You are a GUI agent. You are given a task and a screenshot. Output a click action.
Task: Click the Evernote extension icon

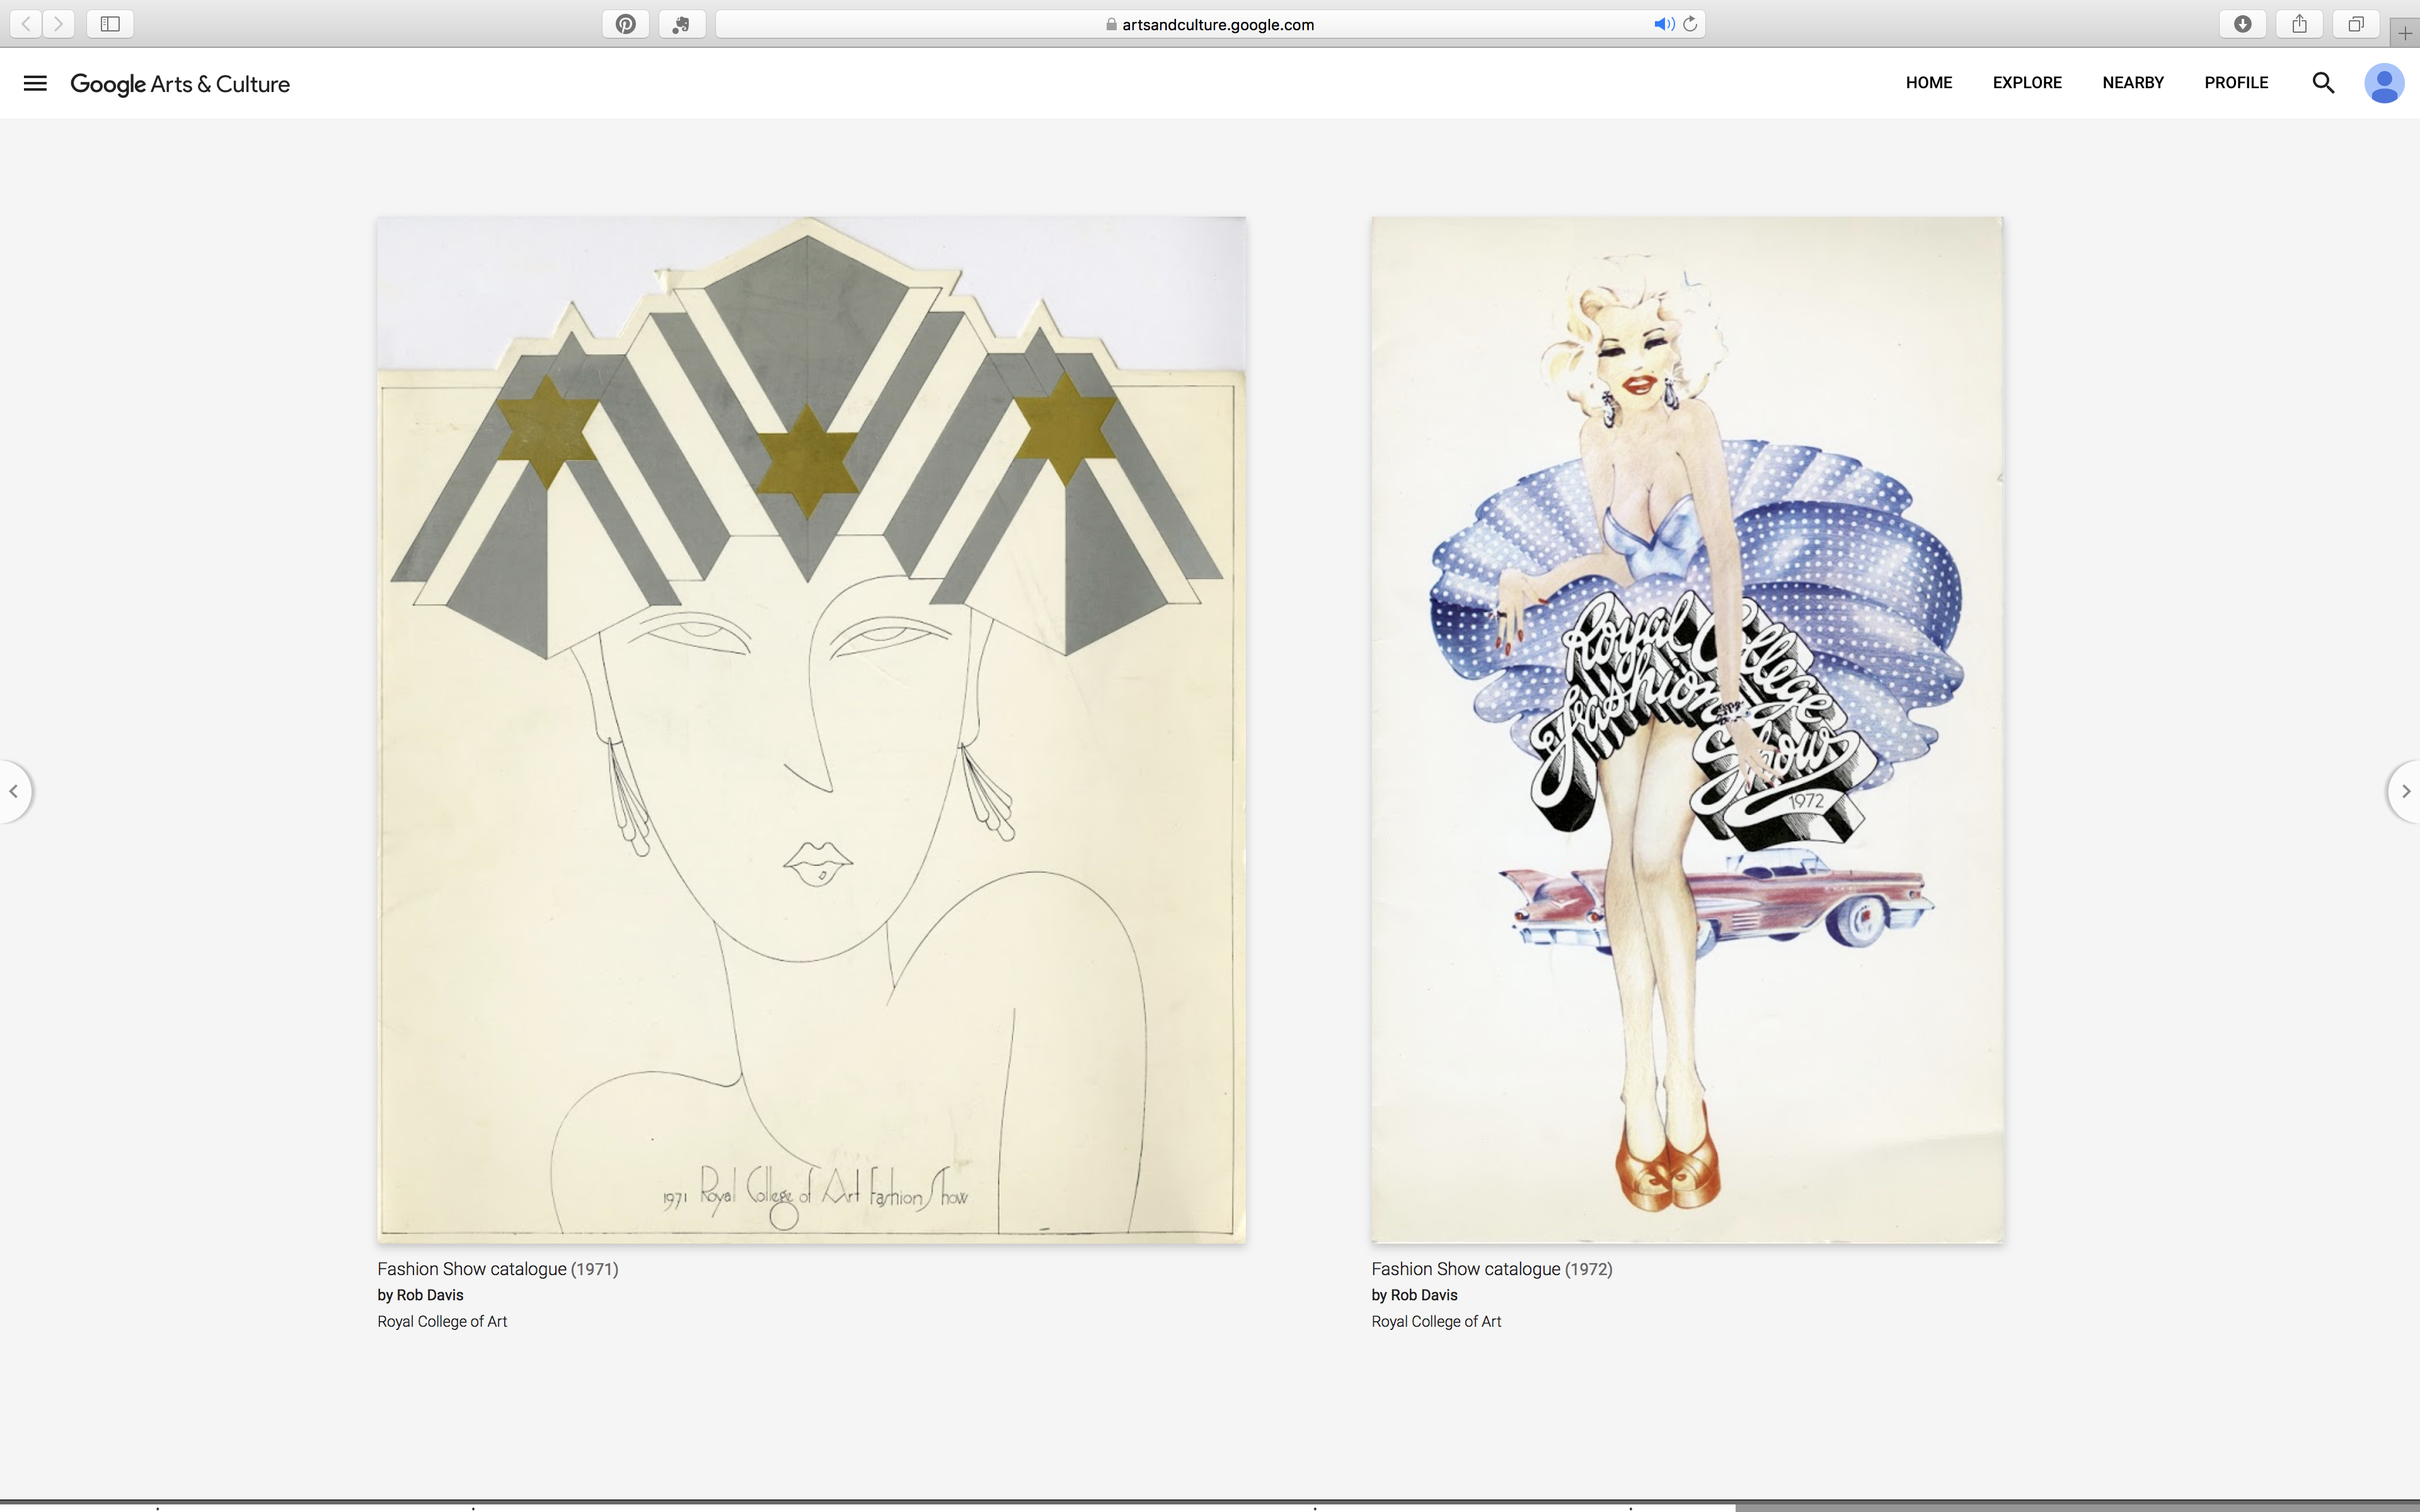tap(682, 24)
